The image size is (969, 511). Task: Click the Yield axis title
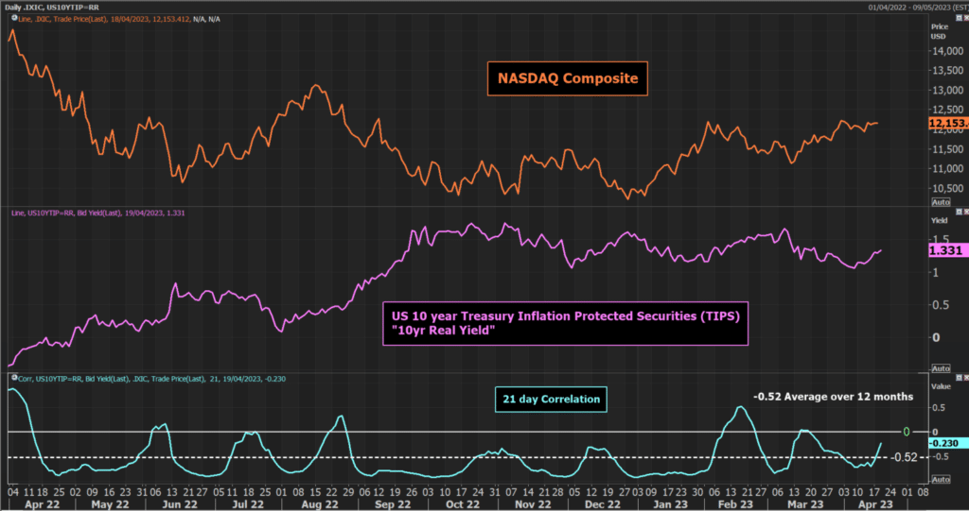939,220
